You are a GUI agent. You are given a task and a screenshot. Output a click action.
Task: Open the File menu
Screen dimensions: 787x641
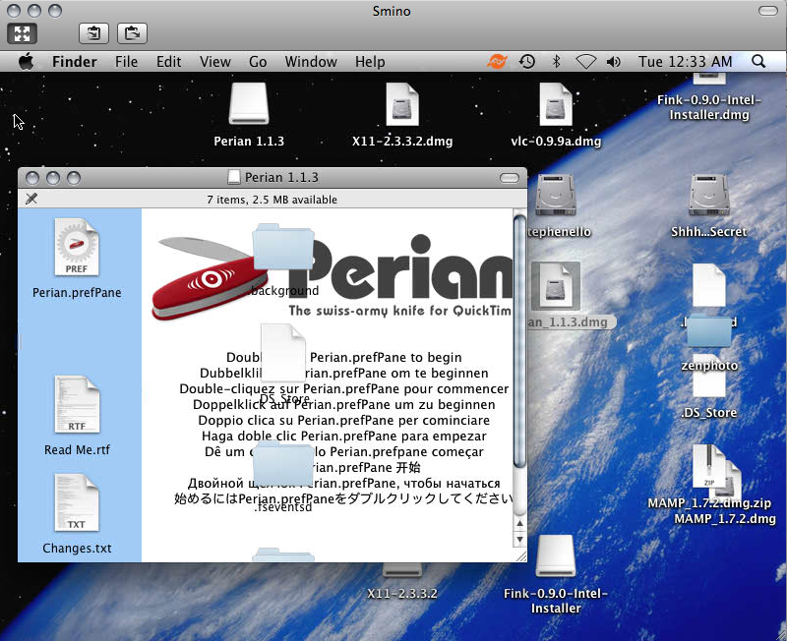click(126, 62)
